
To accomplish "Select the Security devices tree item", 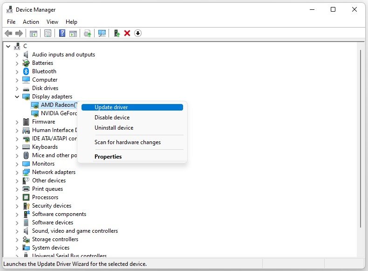I will pos(51,206).
